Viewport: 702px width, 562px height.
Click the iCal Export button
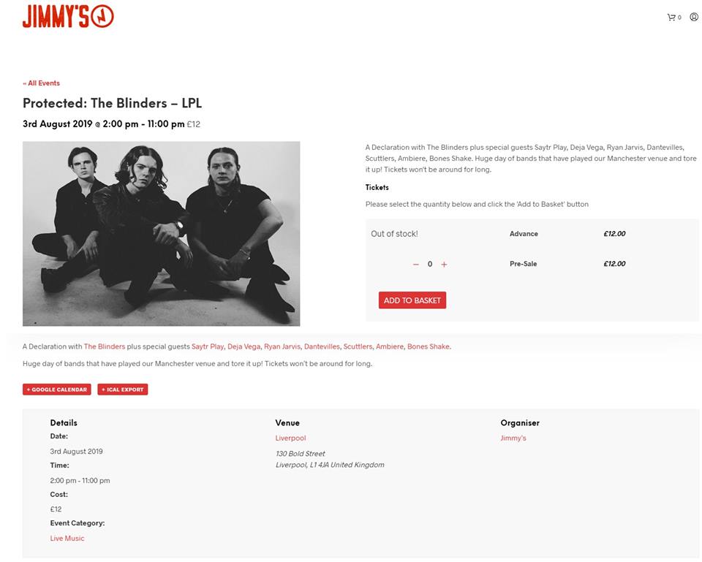tap(122, 390)
